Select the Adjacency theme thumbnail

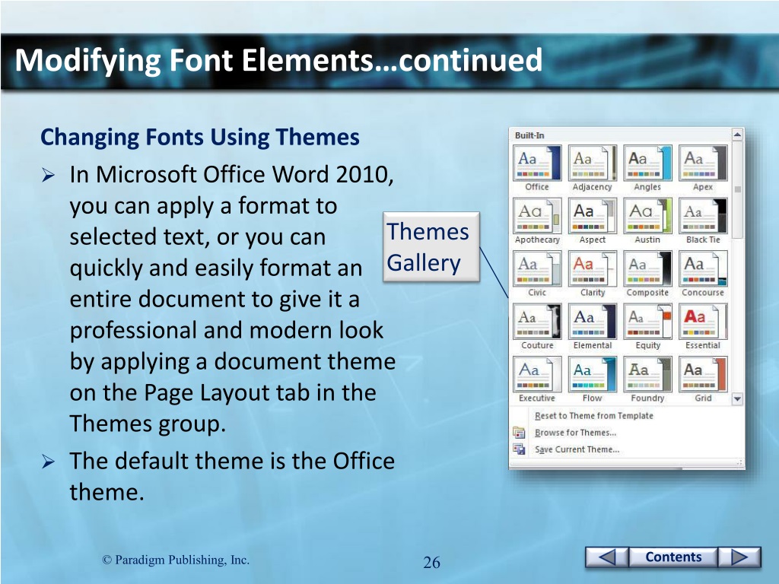pos(592,163)
